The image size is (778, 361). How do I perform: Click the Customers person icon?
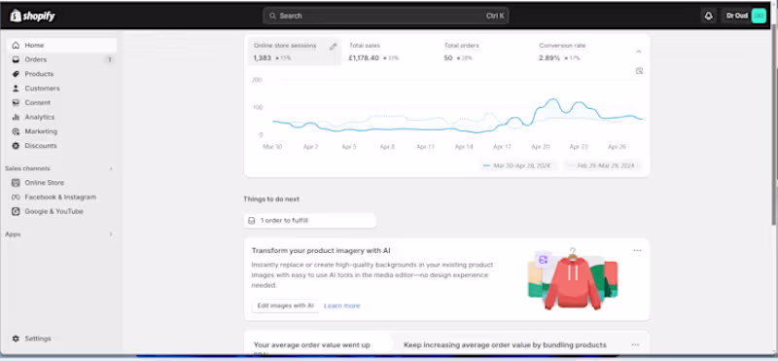click(16, 89)
